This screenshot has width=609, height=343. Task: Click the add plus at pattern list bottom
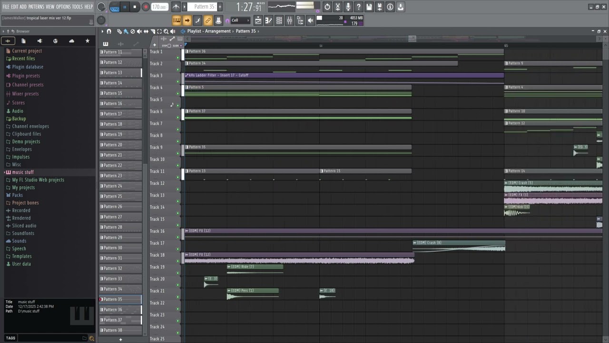[x=120, y=339]
